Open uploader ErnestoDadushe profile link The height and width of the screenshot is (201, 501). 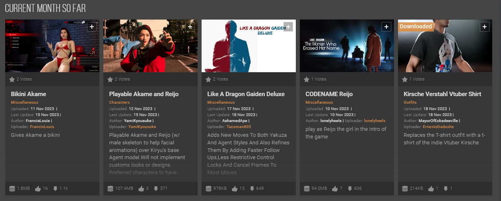pos(438,127)
